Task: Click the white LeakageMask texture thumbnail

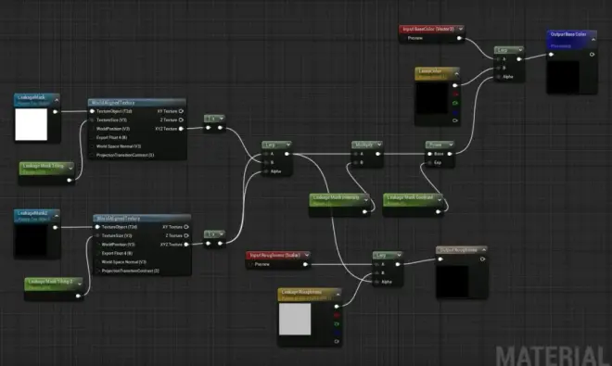Action: (32, 124)
